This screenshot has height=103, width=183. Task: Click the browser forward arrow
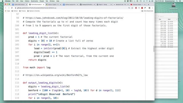pos(9,8)
